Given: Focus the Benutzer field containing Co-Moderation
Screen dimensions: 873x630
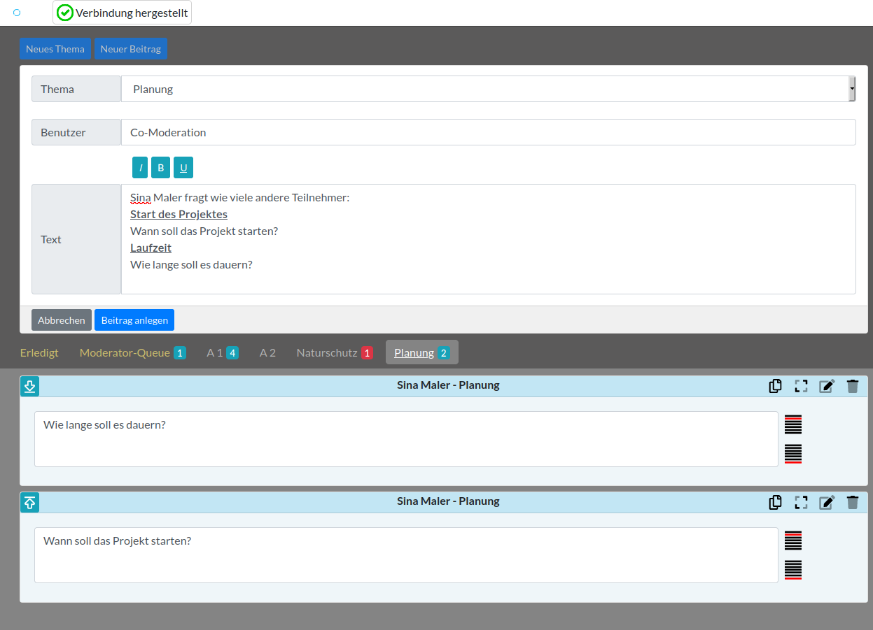Looking at the screenshot, I should pos(488,132).
